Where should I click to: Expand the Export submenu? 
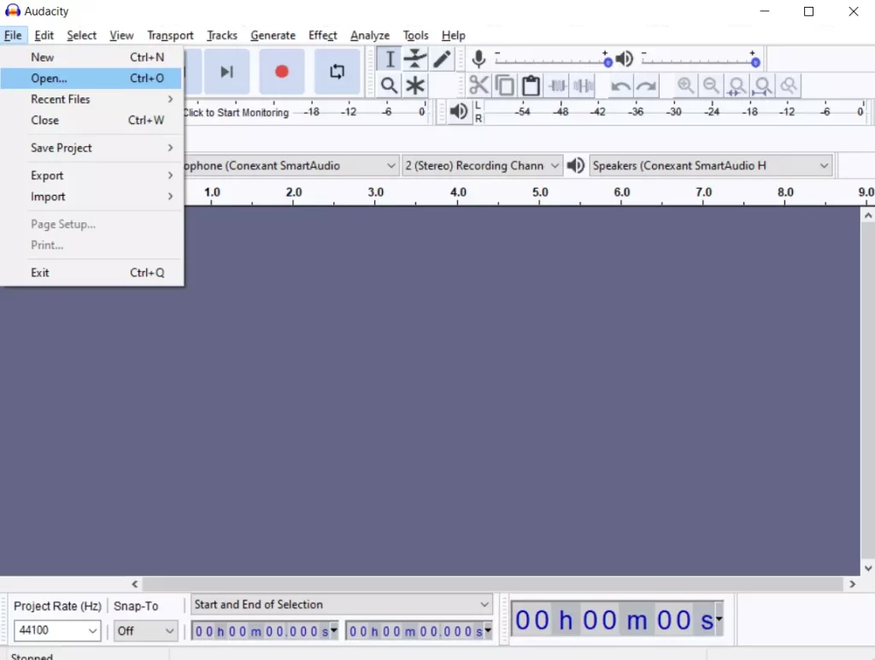click(x=92, y=175)
